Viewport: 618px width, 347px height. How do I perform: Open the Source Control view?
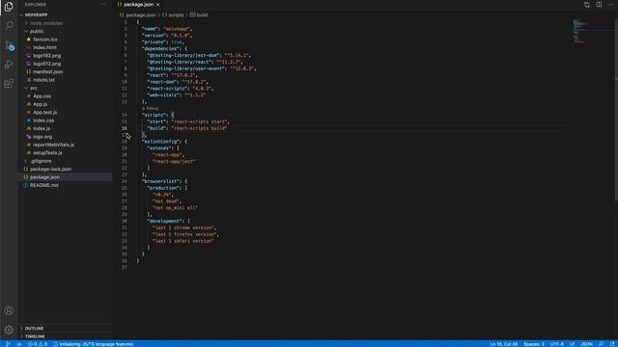[9, 45]
